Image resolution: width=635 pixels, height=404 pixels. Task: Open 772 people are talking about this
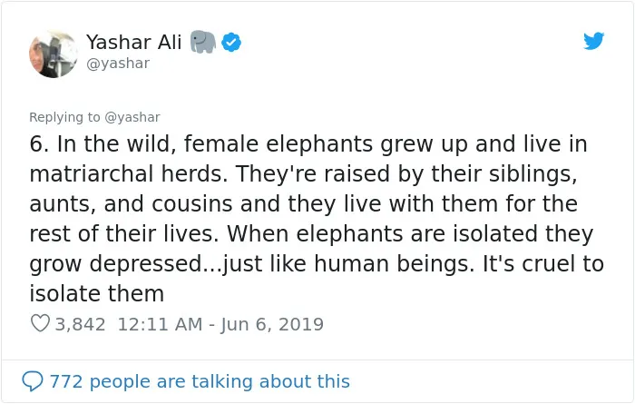[x=200, y=381]
